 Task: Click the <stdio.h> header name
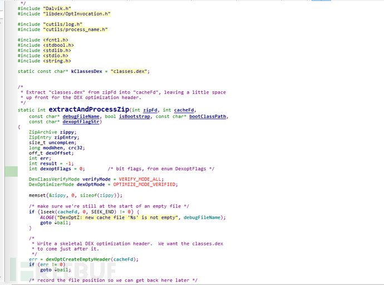(56, 56)
